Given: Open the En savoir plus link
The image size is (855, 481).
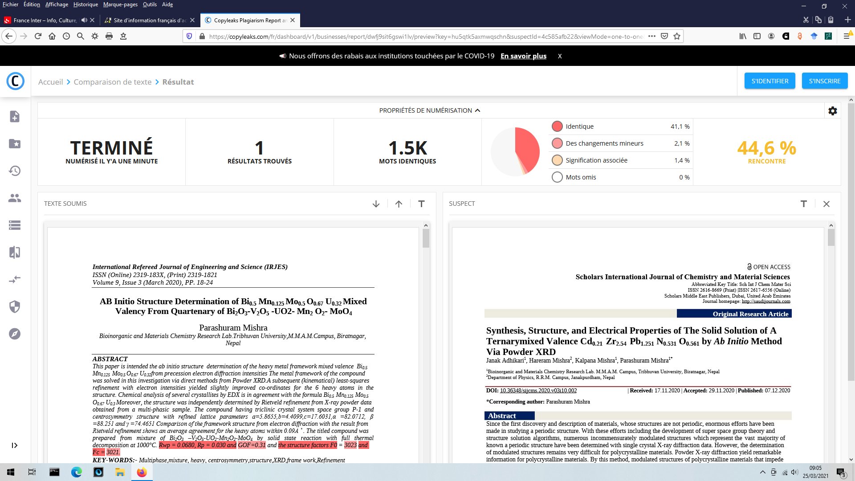Looking at the screenshot, I should 523,56.
